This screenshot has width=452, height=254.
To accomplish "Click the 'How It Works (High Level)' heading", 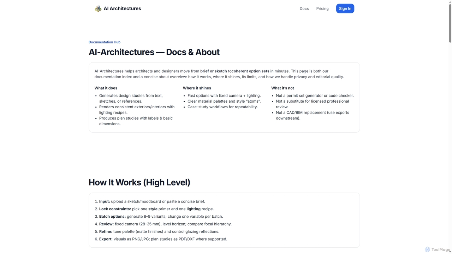I will pyautogui.click(x=139, y=182).
